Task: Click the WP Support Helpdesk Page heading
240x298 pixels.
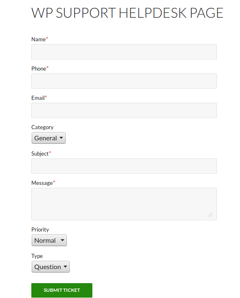Action: click(x=127, y=13)
